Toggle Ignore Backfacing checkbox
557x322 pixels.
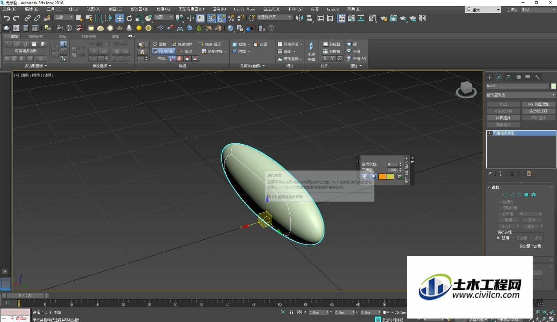point(500,208)
